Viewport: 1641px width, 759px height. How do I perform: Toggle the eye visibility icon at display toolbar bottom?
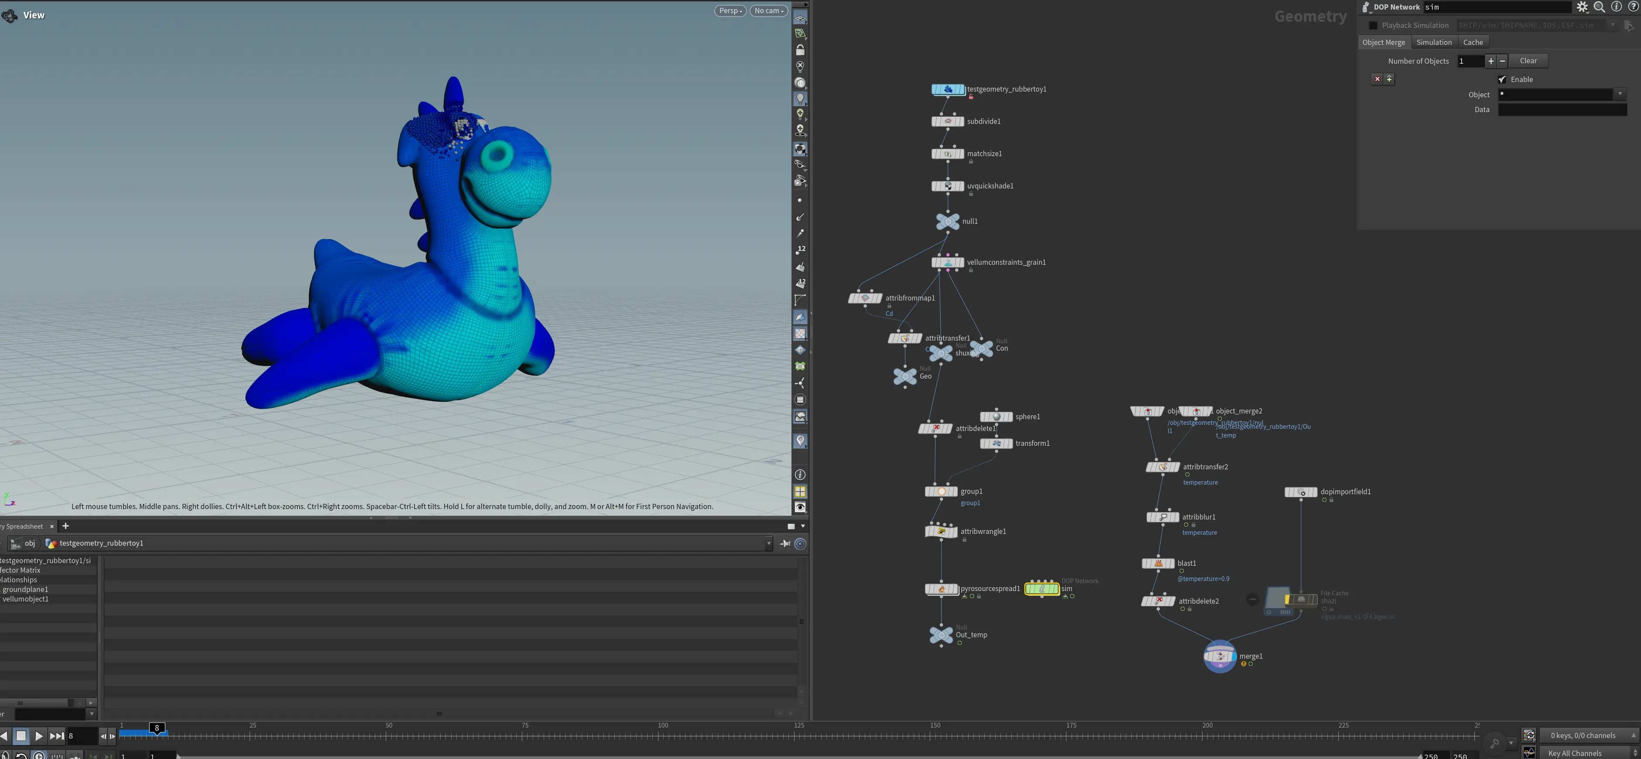click(x=800, y=507)
